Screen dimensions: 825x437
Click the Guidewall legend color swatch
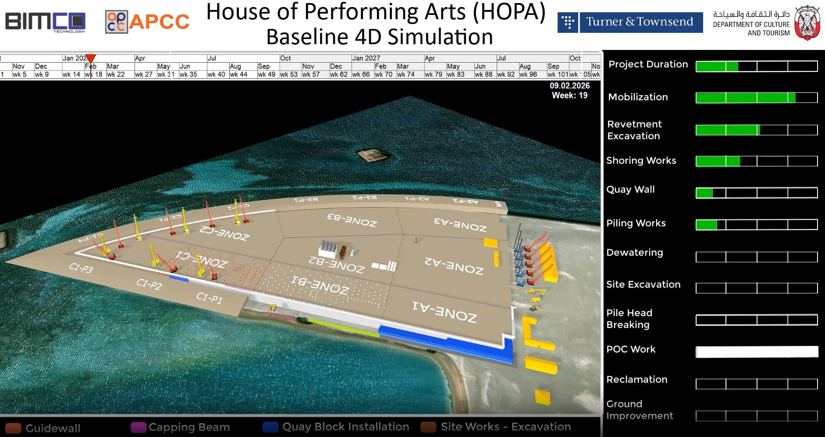pos(13,428)
